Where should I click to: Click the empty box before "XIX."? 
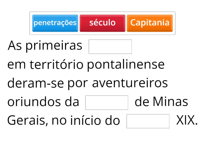[x=148, y=121]
